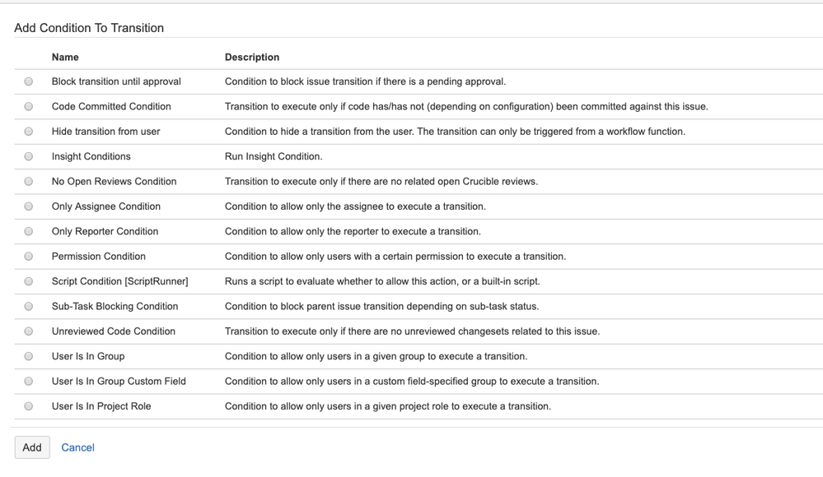Choose Hide transition from user condition
The height and width of the screenshot is (477, 823).
point(28,132)
